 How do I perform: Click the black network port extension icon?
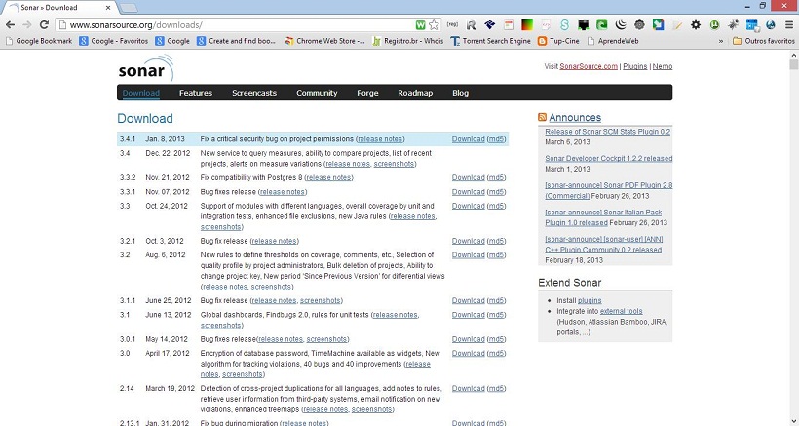point(583,24)
